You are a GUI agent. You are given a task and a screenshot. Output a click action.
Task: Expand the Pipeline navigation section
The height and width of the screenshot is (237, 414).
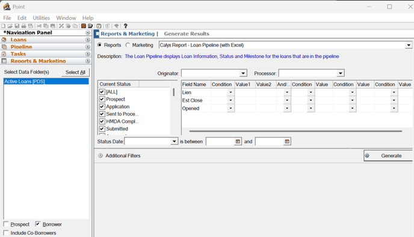tap(88, 47)
